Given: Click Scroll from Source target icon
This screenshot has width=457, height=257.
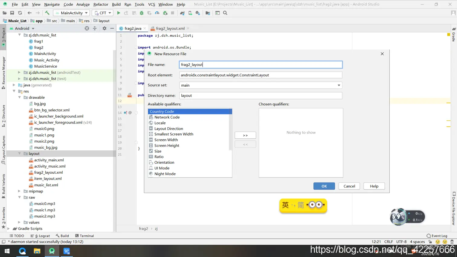Looking at the screenshot, I should pyautogui.click(x=87, y=28).
